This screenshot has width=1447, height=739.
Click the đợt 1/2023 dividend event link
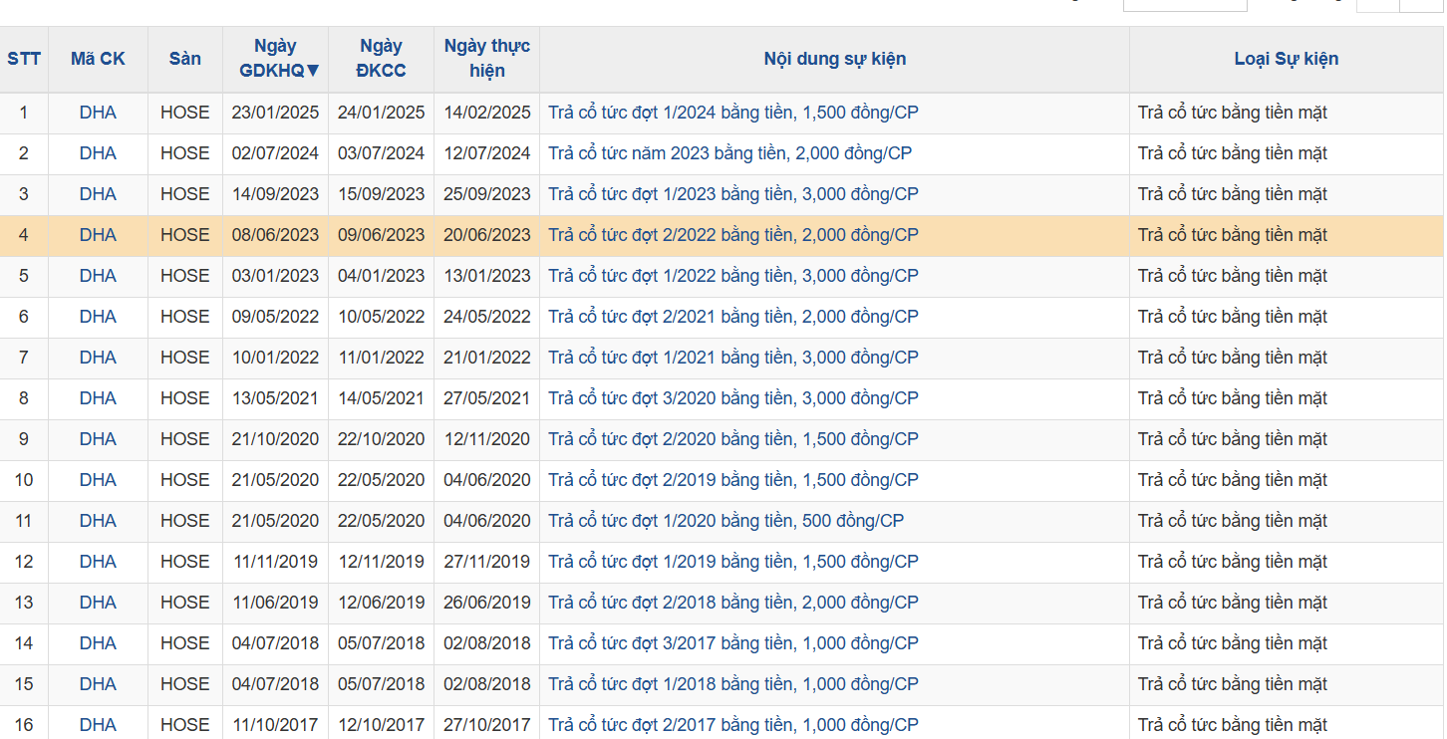coord(732,195)
